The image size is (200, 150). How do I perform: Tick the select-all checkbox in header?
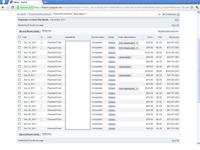coord(19,37)
